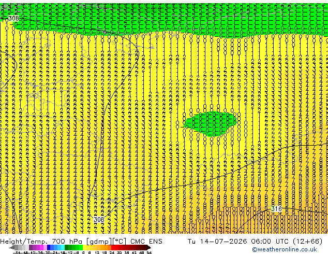Click the 308 contour label near the top
The image size is (328, 254).
[13, 19]
